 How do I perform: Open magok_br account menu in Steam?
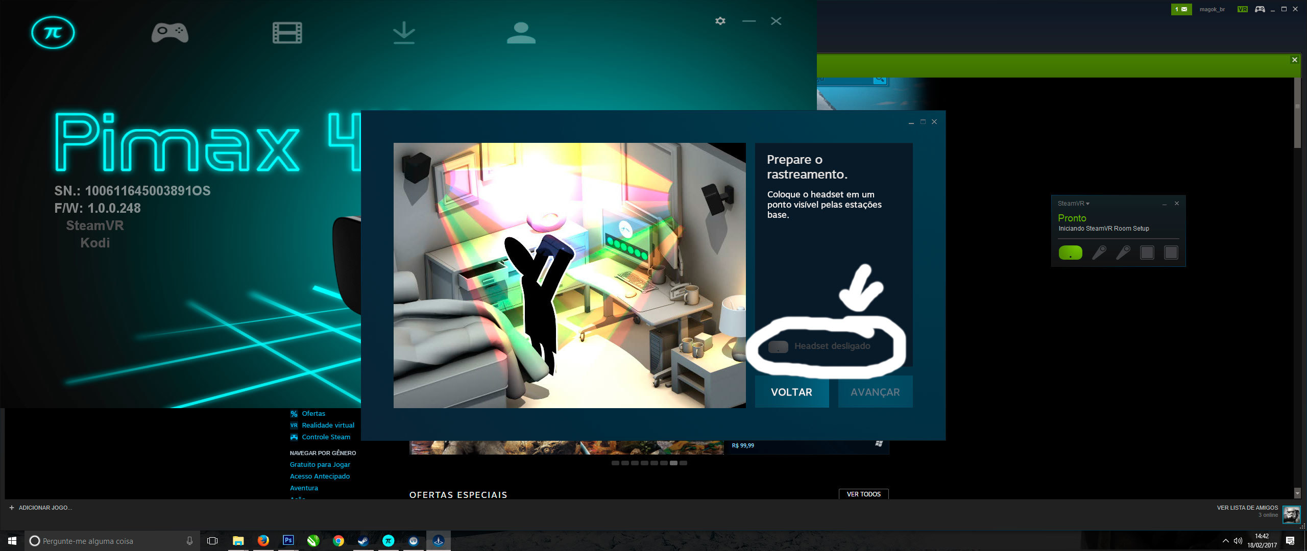[x=1212, y=9]
